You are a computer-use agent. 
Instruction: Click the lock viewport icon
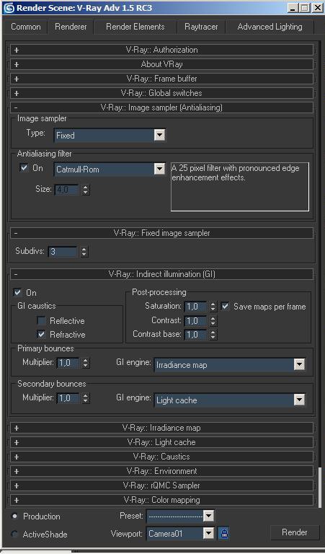pos(223,532)
